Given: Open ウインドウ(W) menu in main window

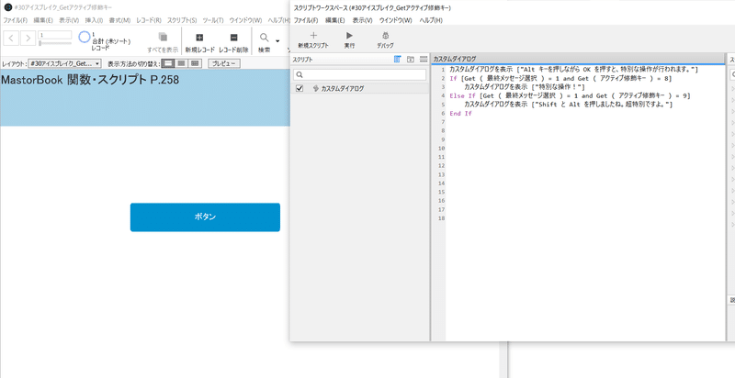Looking at the screenshot, I should [x=245, y=20].
